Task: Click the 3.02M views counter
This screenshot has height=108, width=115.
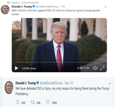Action: [29, 68]
